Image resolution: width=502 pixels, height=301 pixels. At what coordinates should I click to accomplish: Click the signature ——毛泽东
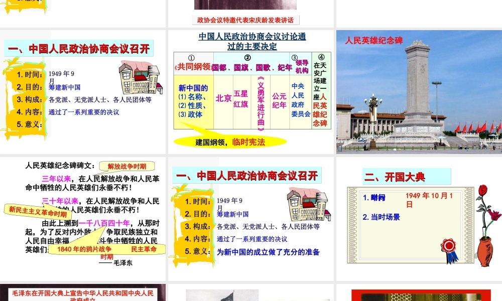[115, 263]
